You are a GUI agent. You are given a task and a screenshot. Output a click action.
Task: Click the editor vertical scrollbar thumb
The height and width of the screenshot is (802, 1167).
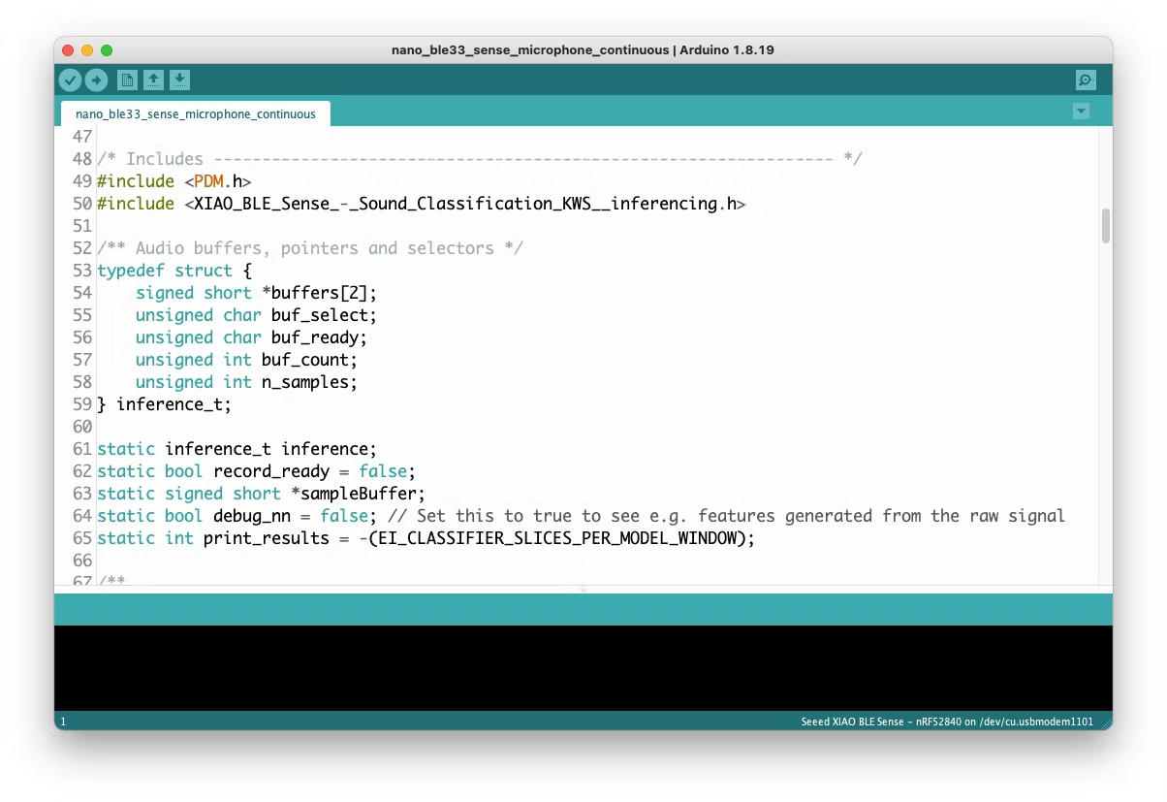click(x=1105, y=226)
